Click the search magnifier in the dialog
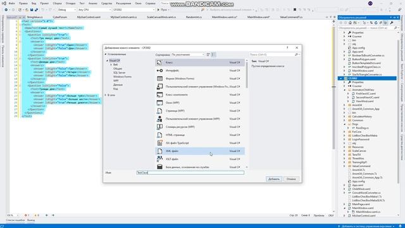 (x=297, y=54)
